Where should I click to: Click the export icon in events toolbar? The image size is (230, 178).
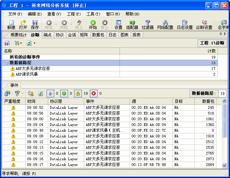pyautogui.click(x=7, y=93)
